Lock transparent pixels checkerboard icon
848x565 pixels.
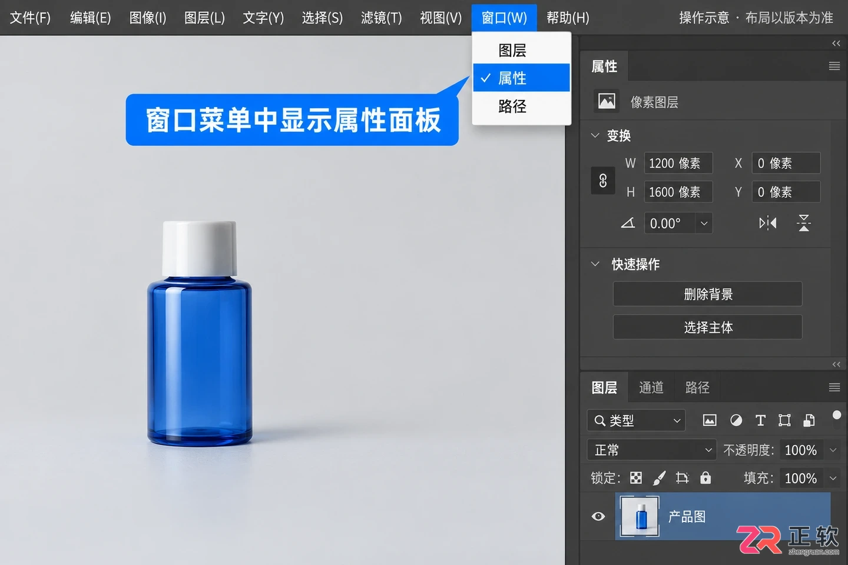click(636, 478)
